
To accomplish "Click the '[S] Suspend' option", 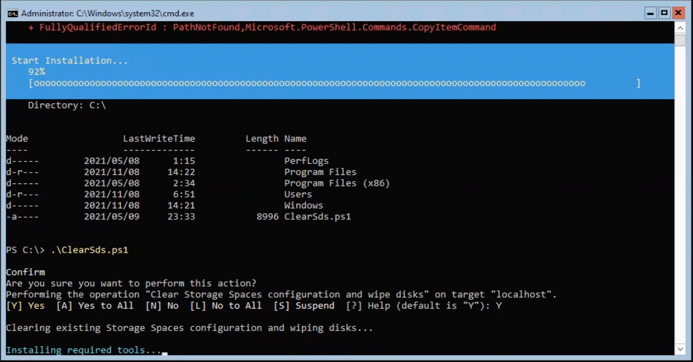I will tap(304, 306).
